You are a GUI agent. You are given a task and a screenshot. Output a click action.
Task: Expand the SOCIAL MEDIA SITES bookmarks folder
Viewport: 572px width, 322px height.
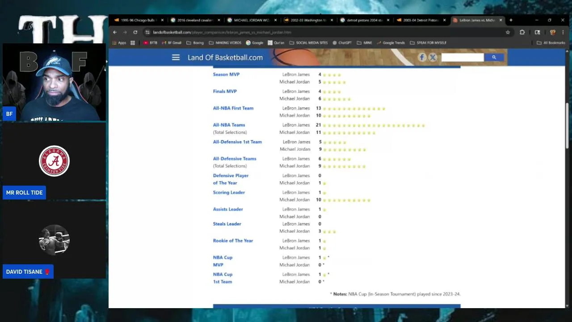point(308,43)
